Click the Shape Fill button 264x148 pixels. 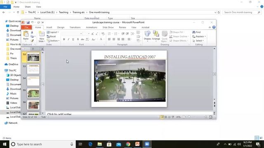coord(177,32)
